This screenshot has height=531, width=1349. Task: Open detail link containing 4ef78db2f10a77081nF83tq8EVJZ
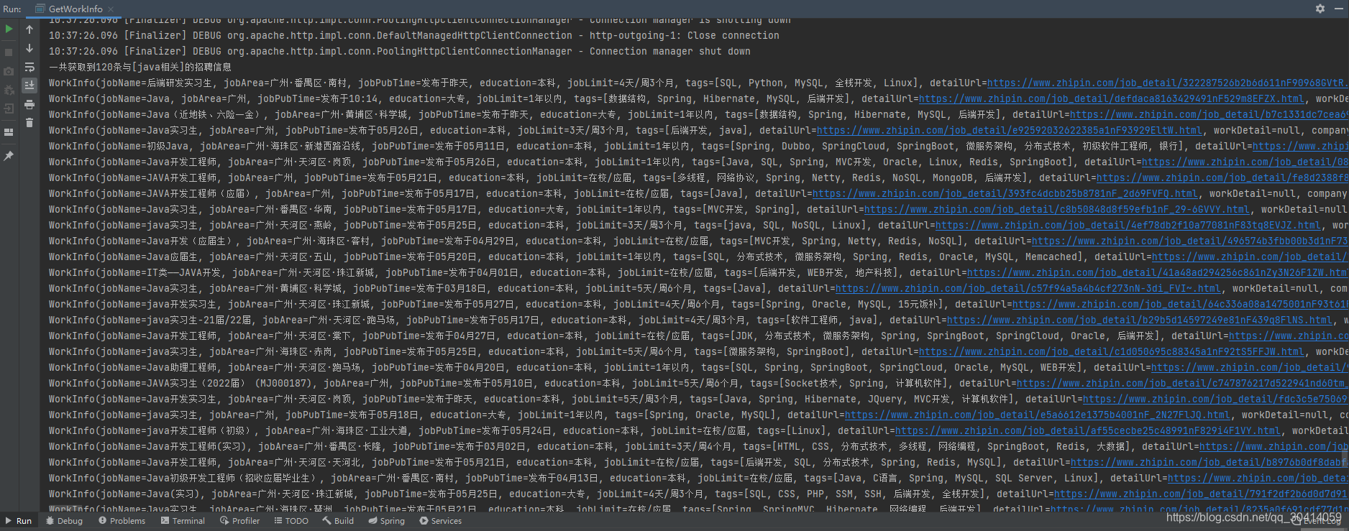tap(1128, 226)
